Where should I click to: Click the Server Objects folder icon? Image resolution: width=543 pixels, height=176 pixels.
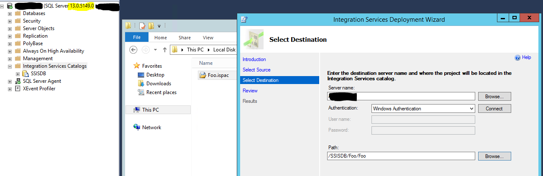(x=18, y=28)
